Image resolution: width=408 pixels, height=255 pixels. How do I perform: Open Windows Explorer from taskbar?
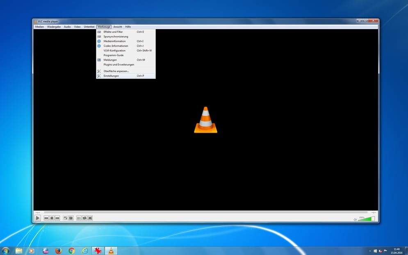[19, 251]
